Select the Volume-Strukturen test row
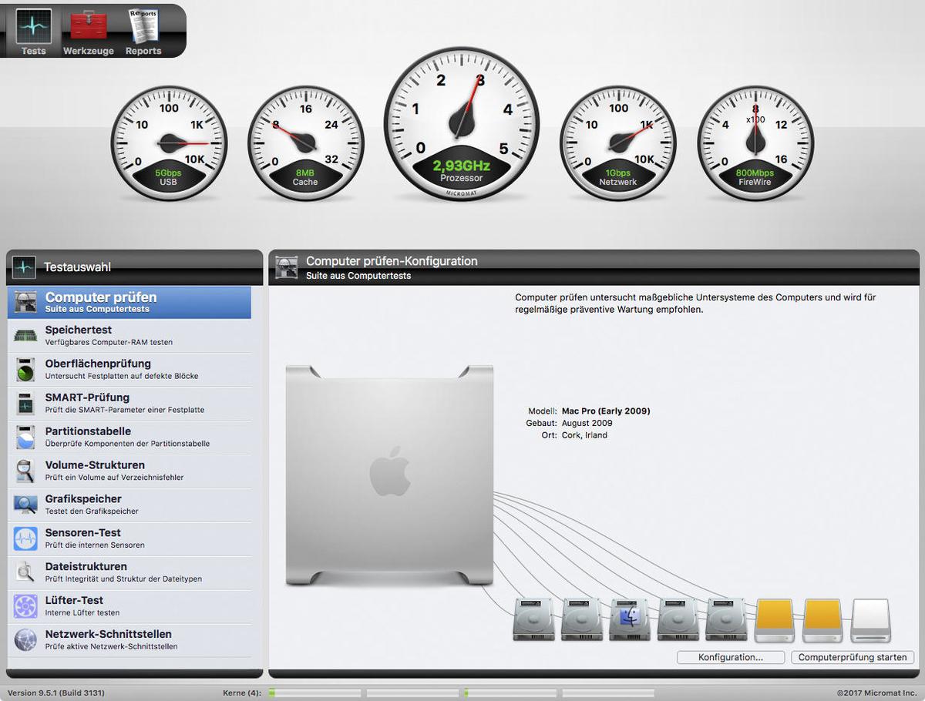Screen dimensions: 925x701 coord(129,471)
